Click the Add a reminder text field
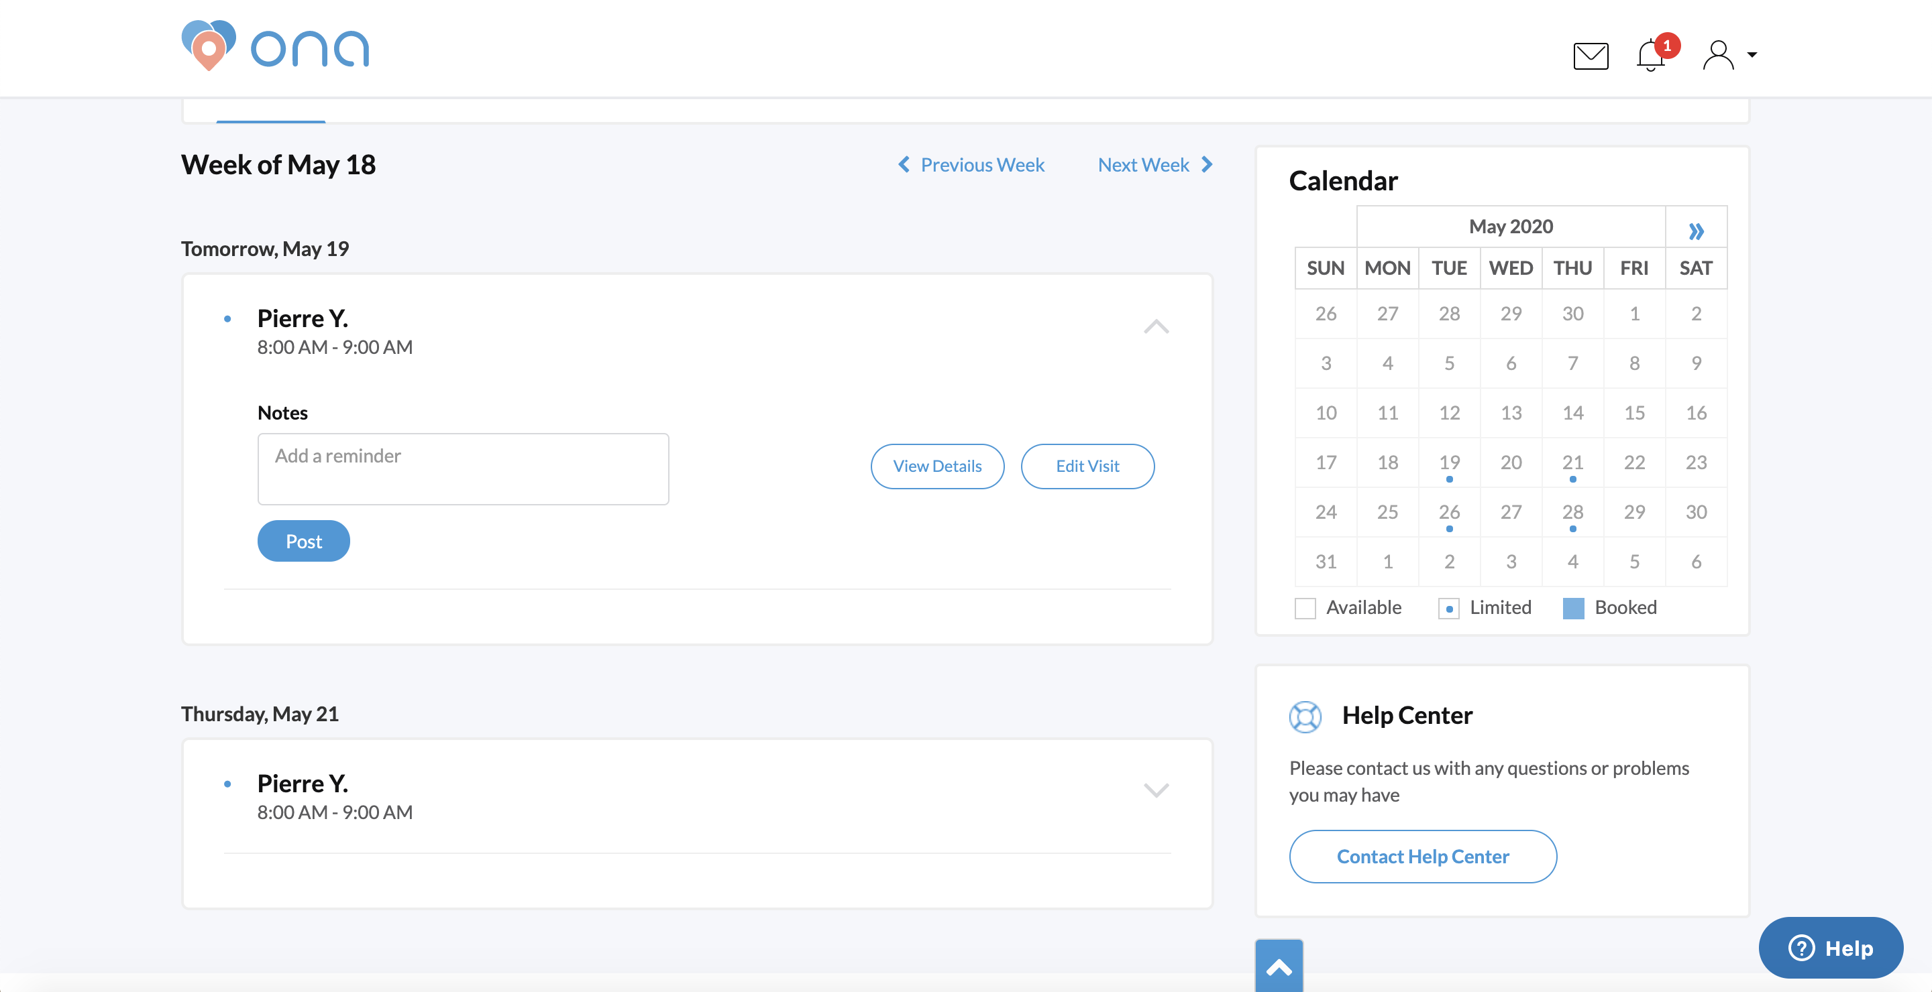Screen dimensions: 1932x992 [463, 469]
